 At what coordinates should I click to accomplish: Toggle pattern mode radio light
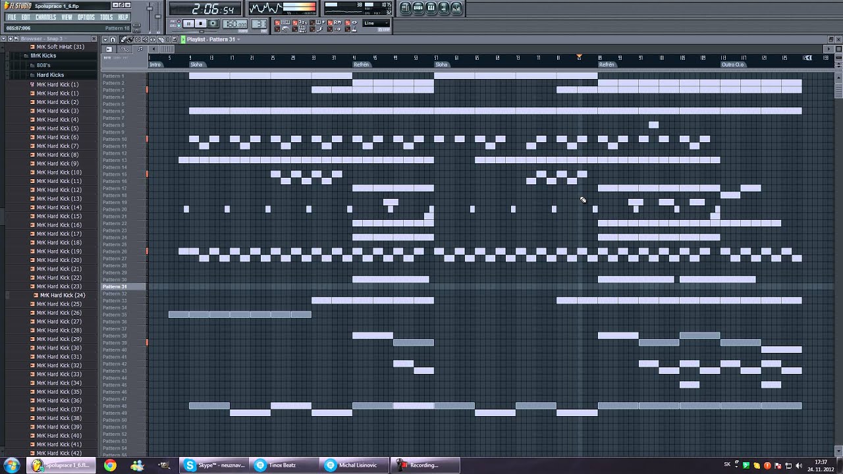pos(179,20)
